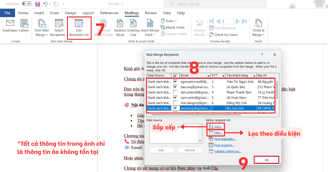The width and height of the screenshot is (328, 172).
Task: Open the Rules dropdown
Action: click(169, 21)
